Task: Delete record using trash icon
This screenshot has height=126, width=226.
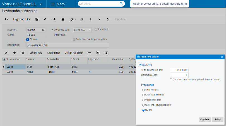Action: 63,19
